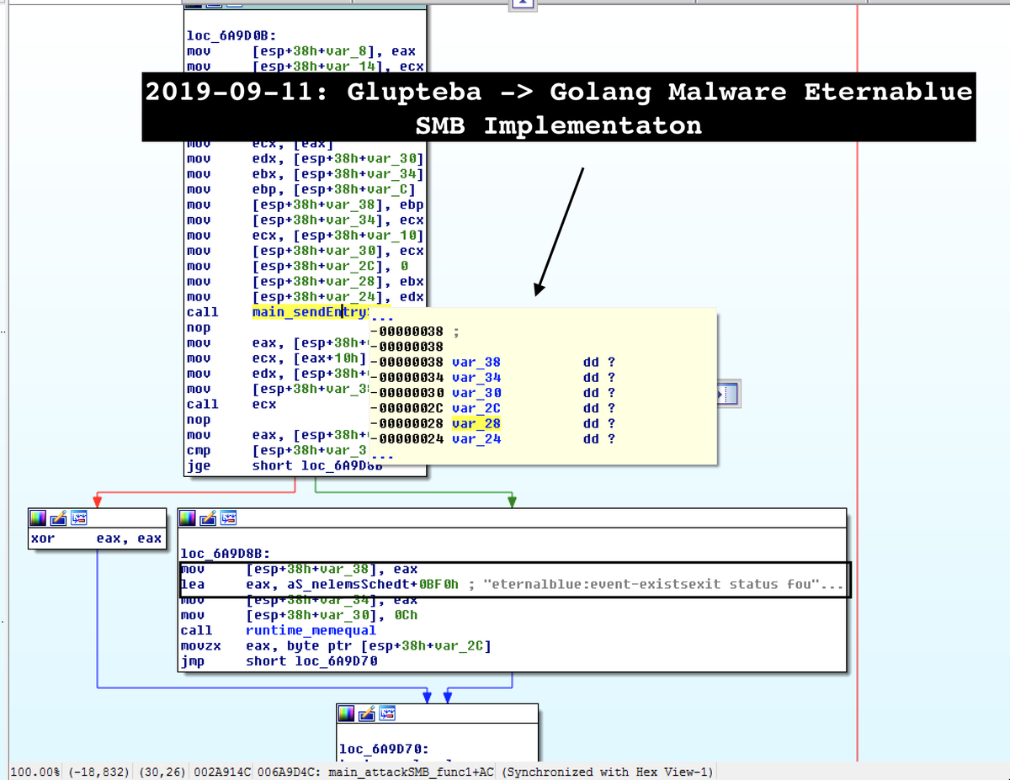Image resolution: width=1010 pixels, height=780 pixels.
Task: Select line 'mov [esp+38h+var_28], ebx'
Action: click(x=305, y=281)
